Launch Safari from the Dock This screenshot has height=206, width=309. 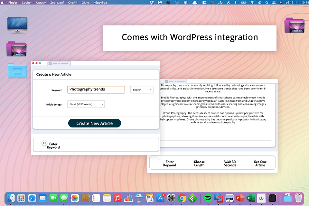32,198
